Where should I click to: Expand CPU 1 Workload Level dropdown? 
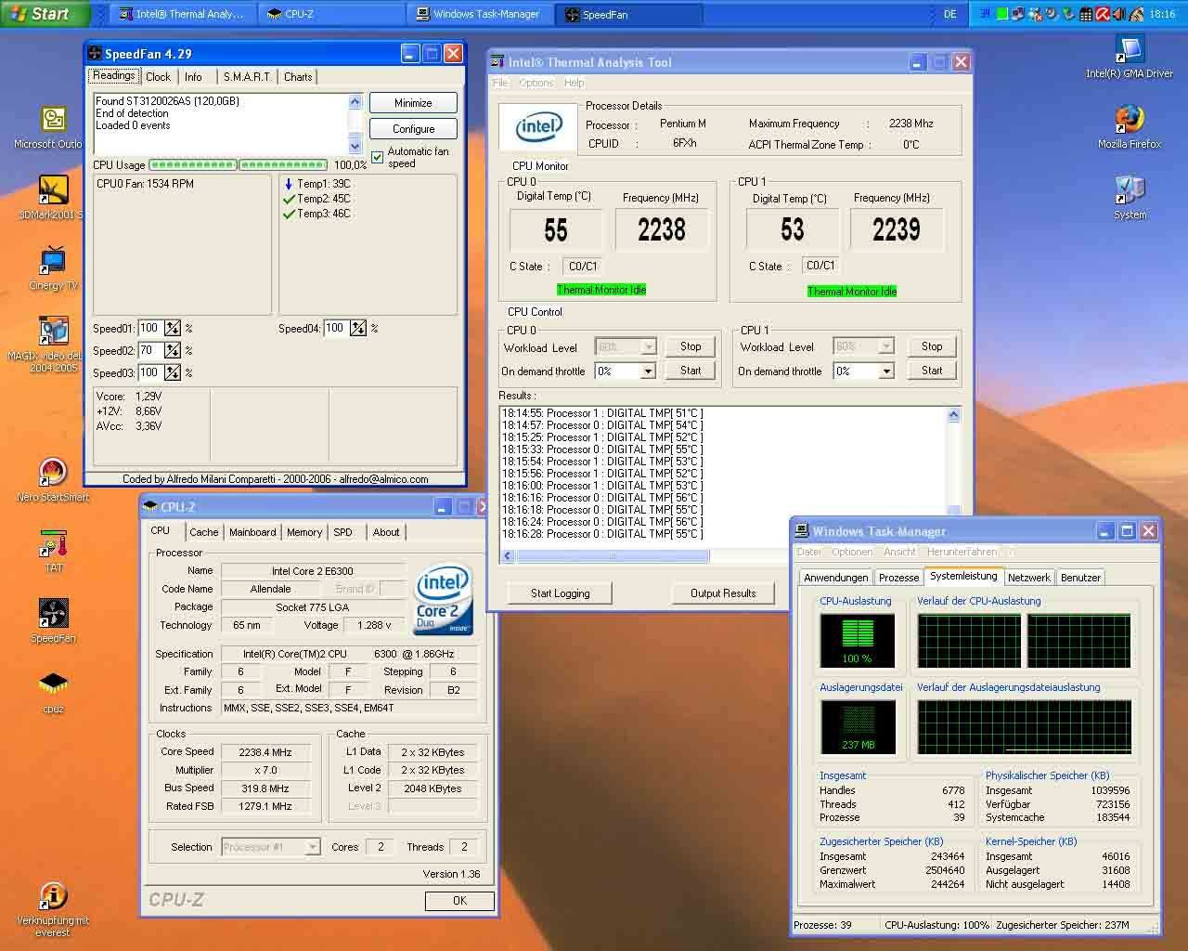tap(886, 346)
